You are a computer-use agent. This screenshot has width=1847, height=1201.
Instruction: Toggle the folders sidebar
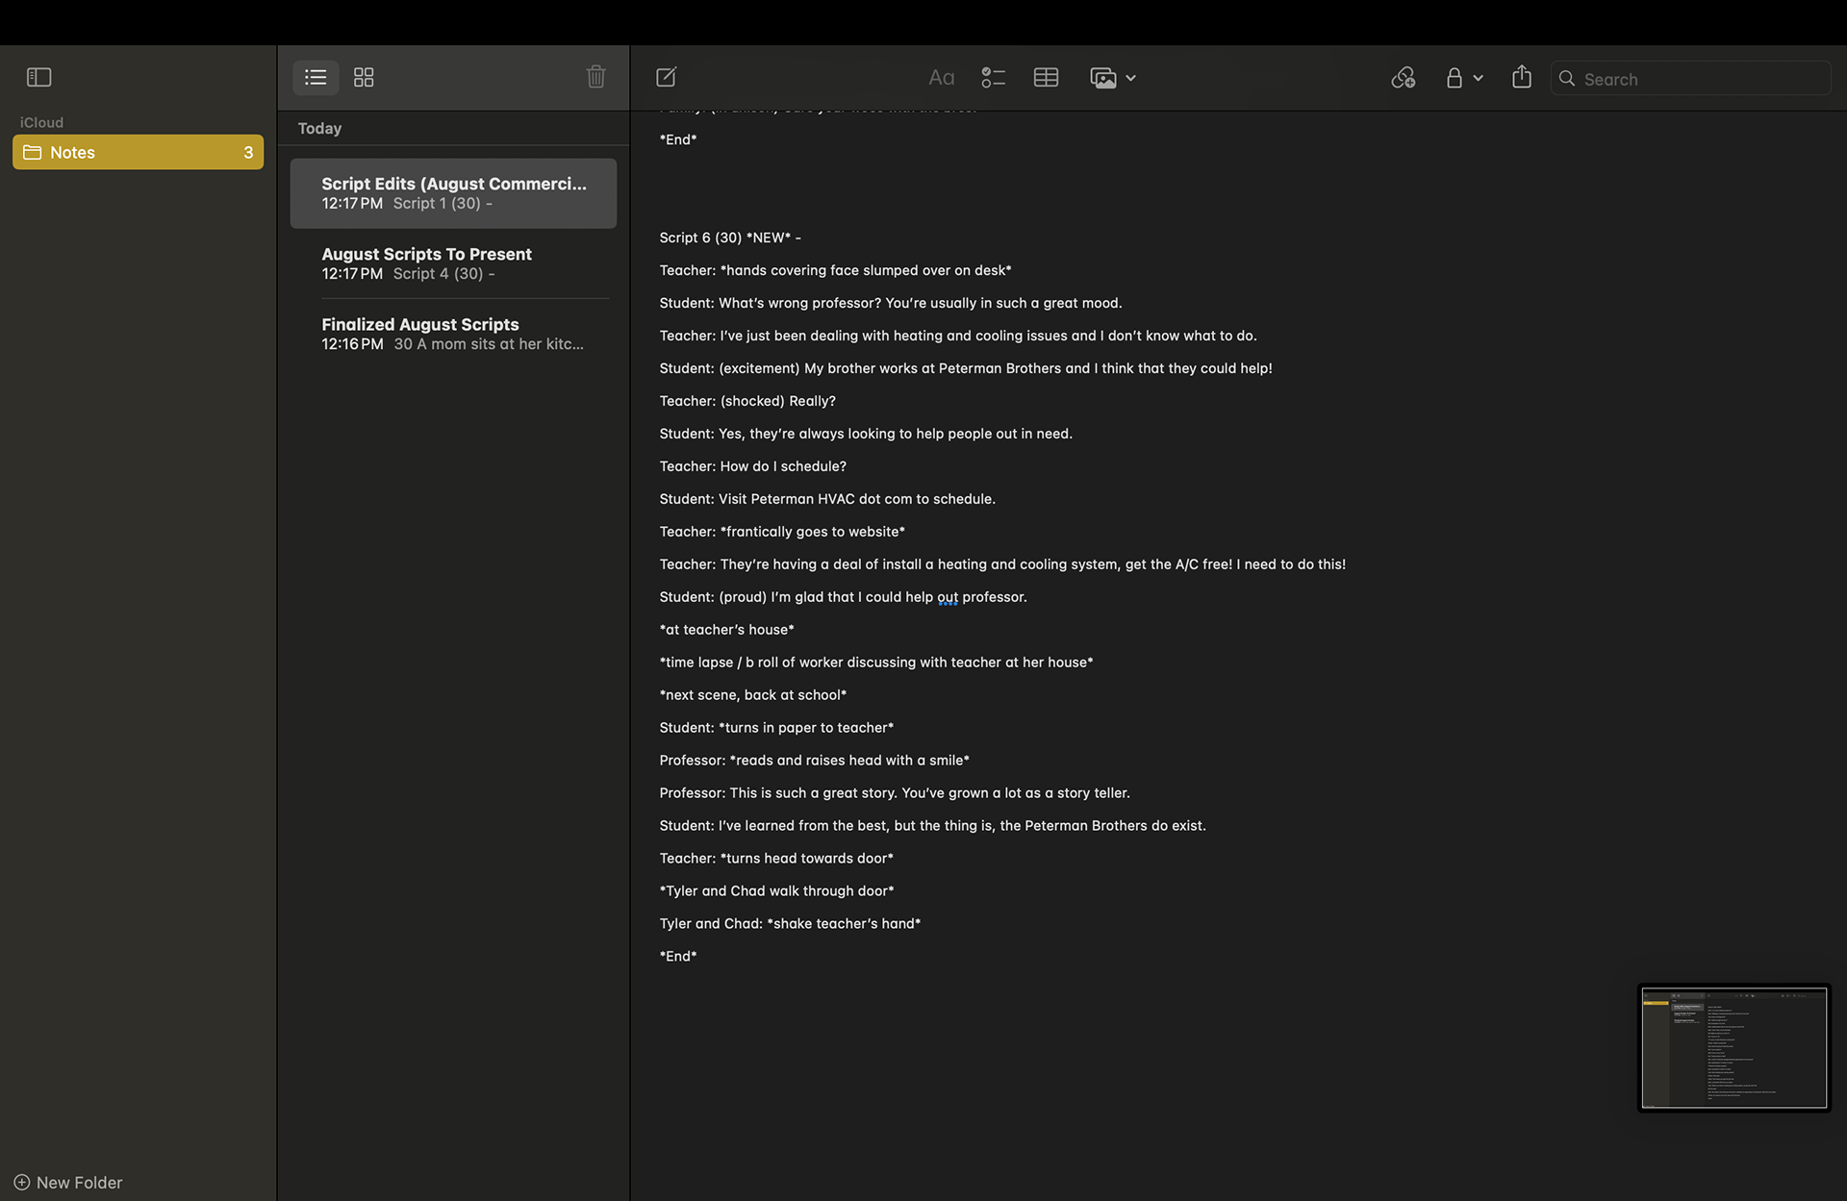[38, 77]
